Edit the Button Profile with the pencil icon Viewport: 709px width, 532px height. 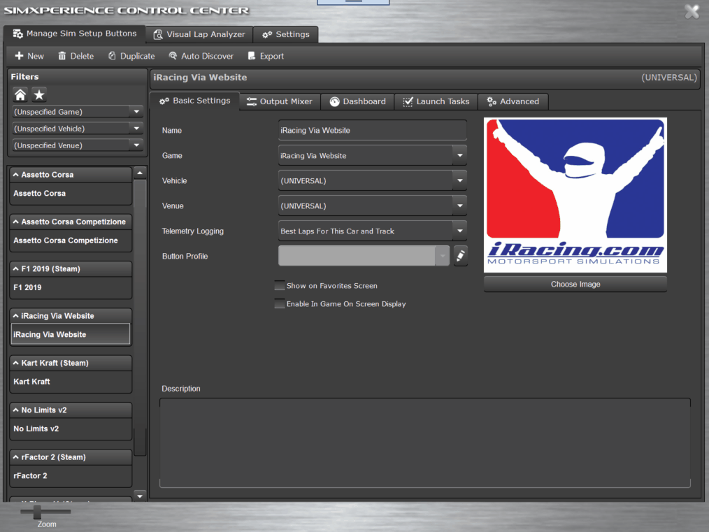point(460,256)
